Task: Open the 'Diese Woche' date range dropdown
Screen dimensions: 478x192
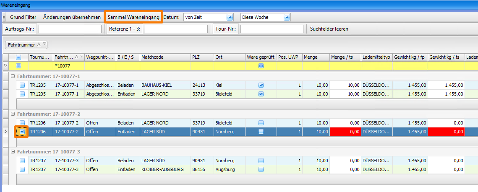Action: pos(287,17)
